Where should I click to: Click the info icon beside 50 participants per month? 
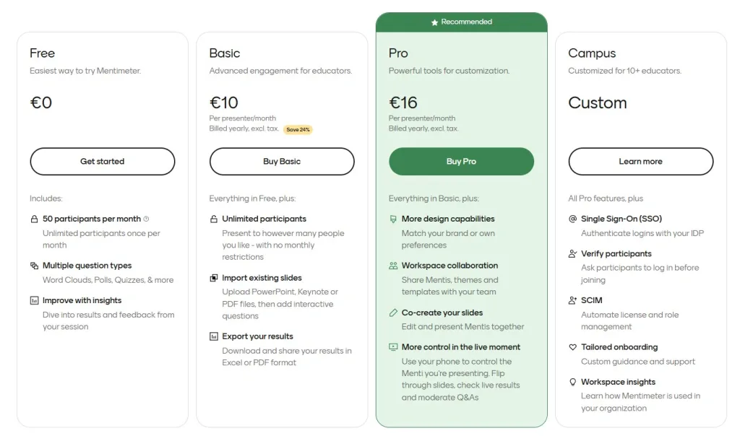point(146,219)
